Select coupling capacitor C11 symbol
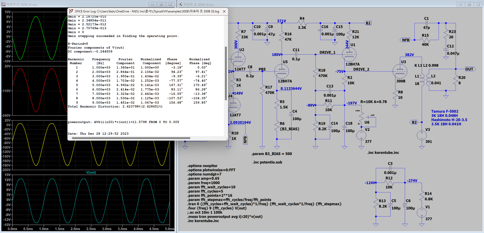Viewport: 484px width, 233px height. (x=296, y=54)
